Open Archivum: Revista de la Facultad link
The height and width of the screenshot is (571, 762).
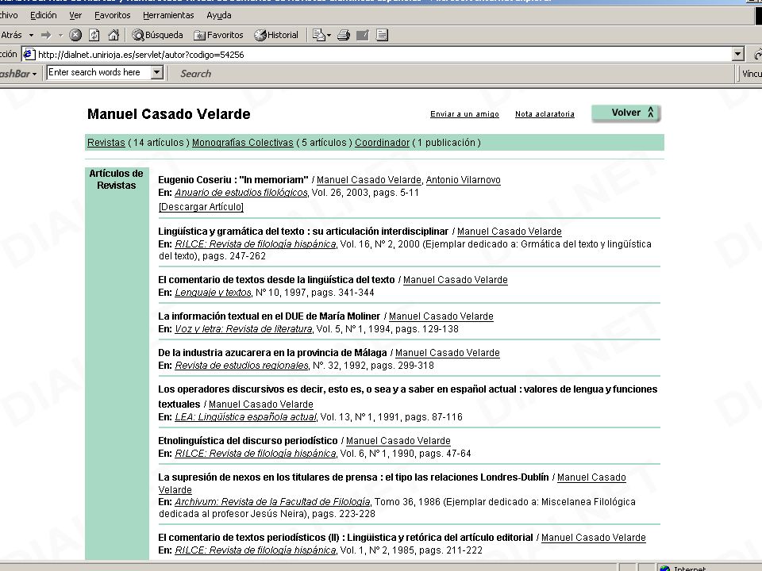tap(272, 502)
